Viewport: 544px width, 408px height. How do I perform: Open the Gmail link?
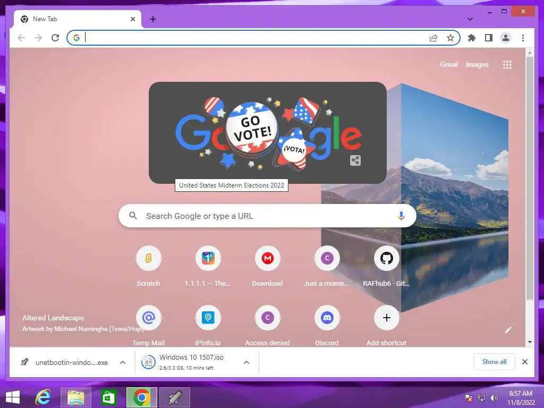[449, 64]
